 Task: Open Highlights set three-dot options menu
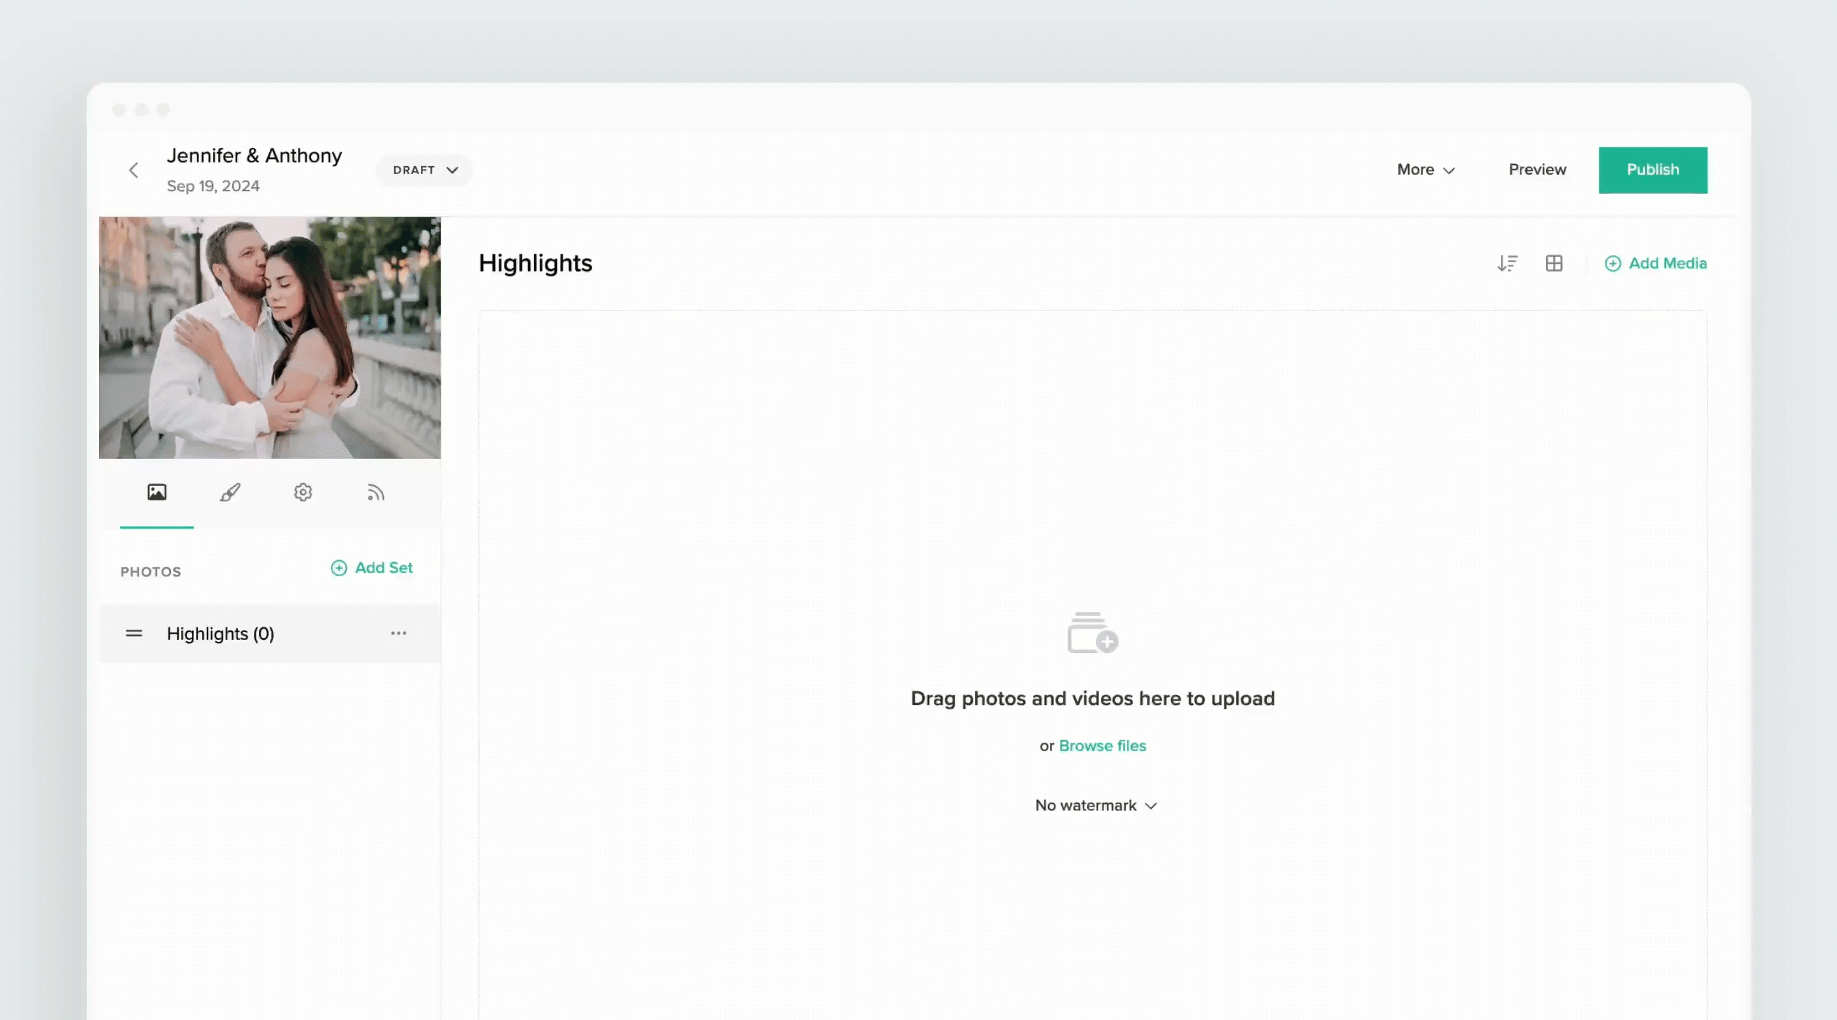[399, 633]
